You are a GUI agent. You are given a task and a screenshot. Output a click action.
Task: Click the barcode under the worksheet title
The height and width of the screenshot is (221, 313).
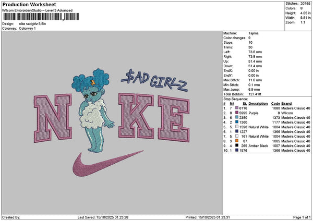click(x=41, y=17)
